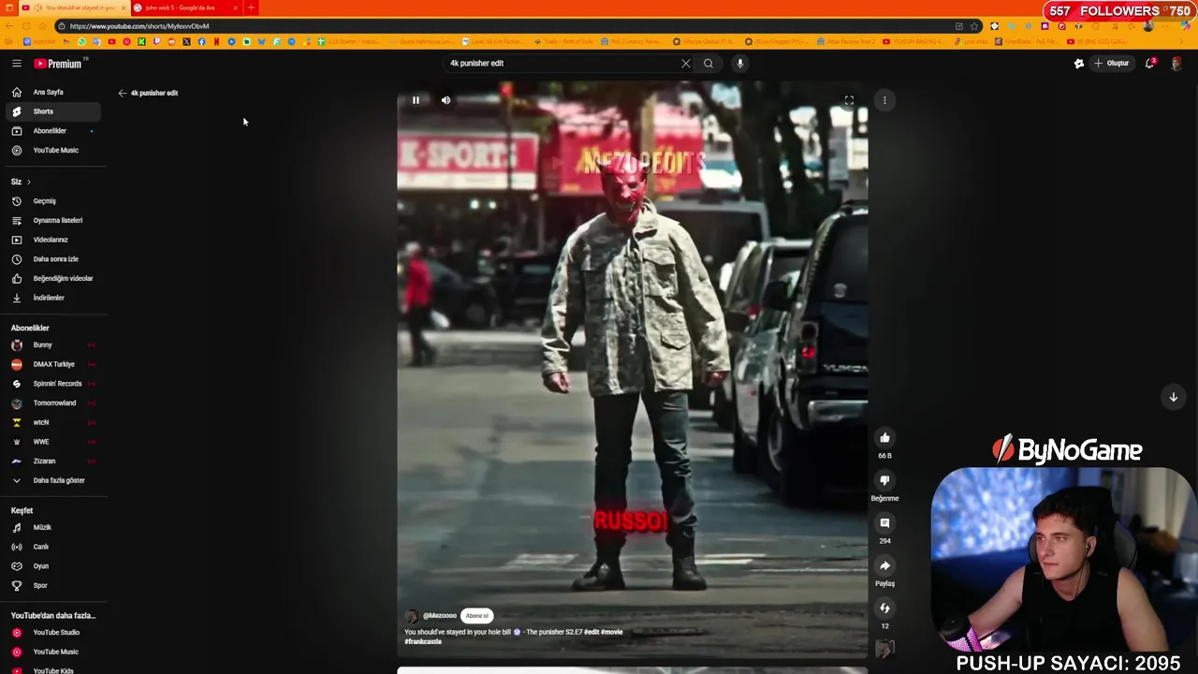Open Abonelikler sidebar item
1198x674 pixels.
(x=53, y=131)
